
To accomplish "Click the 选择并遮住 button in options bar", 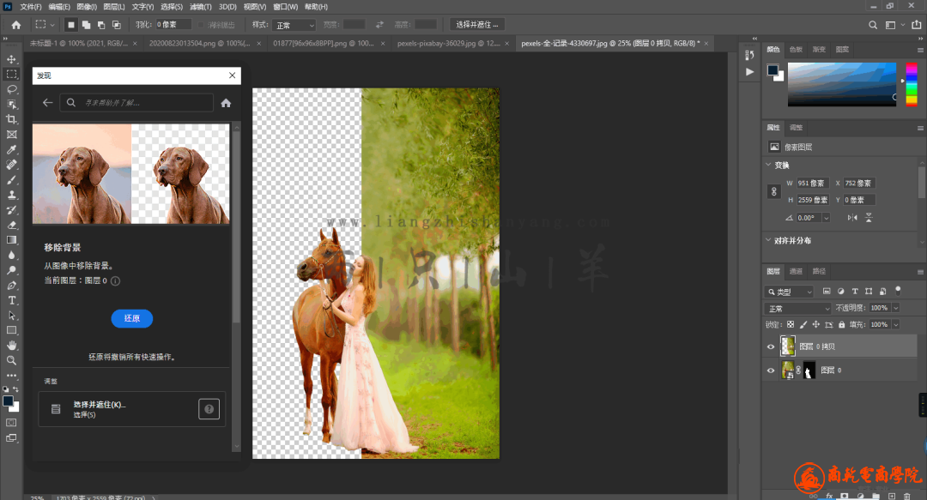I will coord(476,25).
